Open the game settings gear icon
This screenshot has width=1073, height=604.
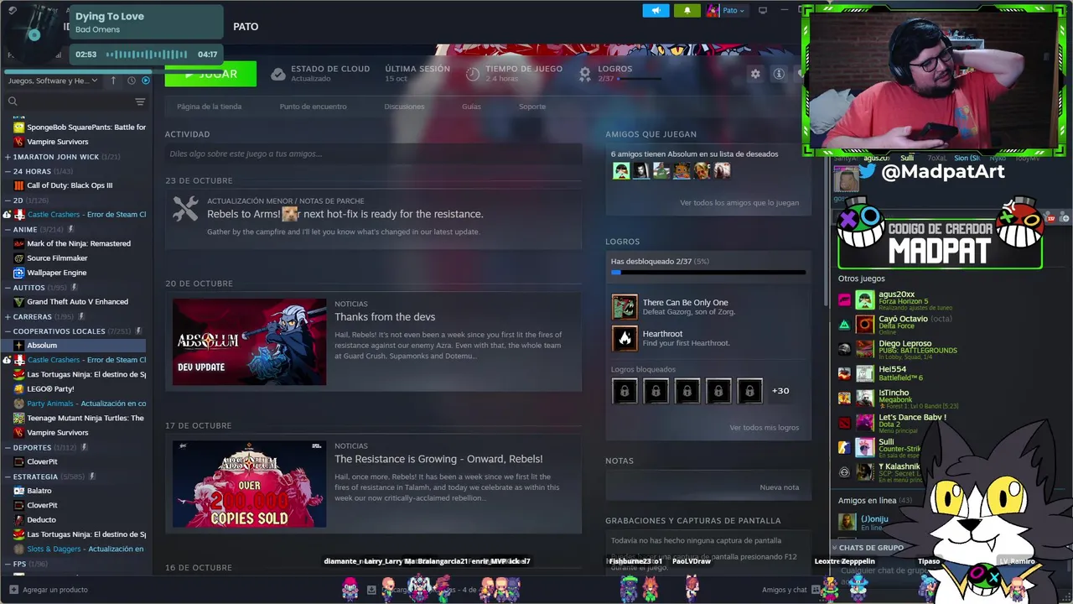[755, 74]
